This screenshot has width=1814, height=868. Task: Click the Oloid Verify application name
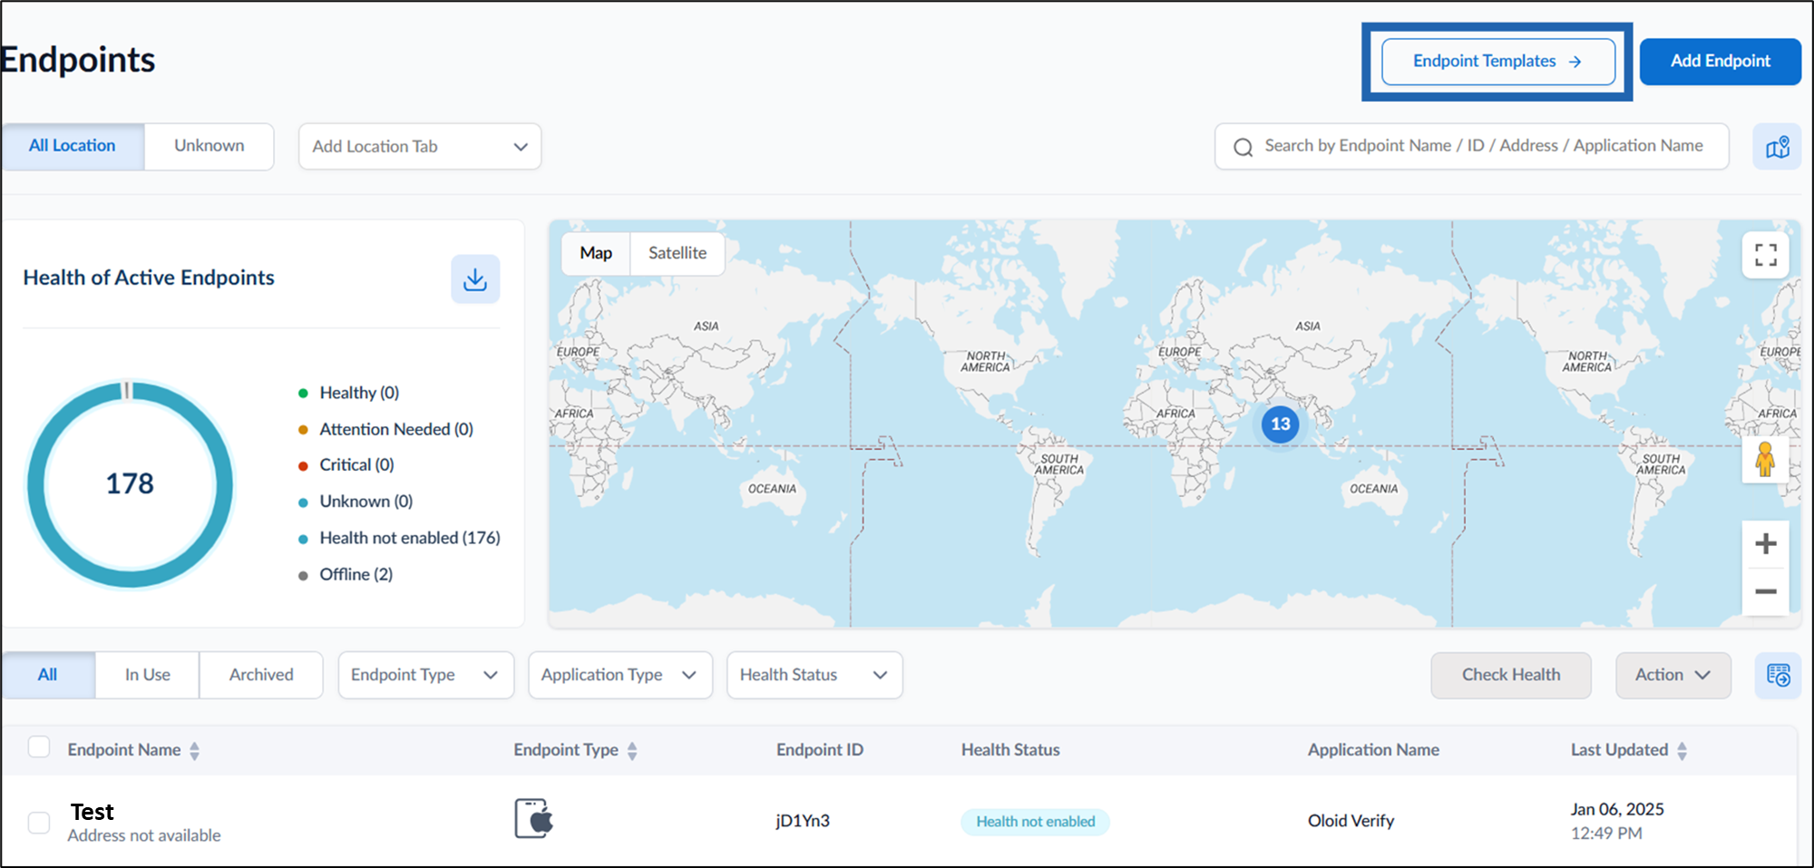1351,821
